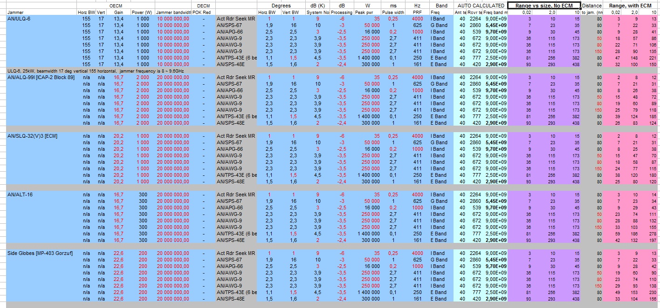Select the Jammer bandwidth column header
The image size is (660, 308).
click(x=173, y=12)
